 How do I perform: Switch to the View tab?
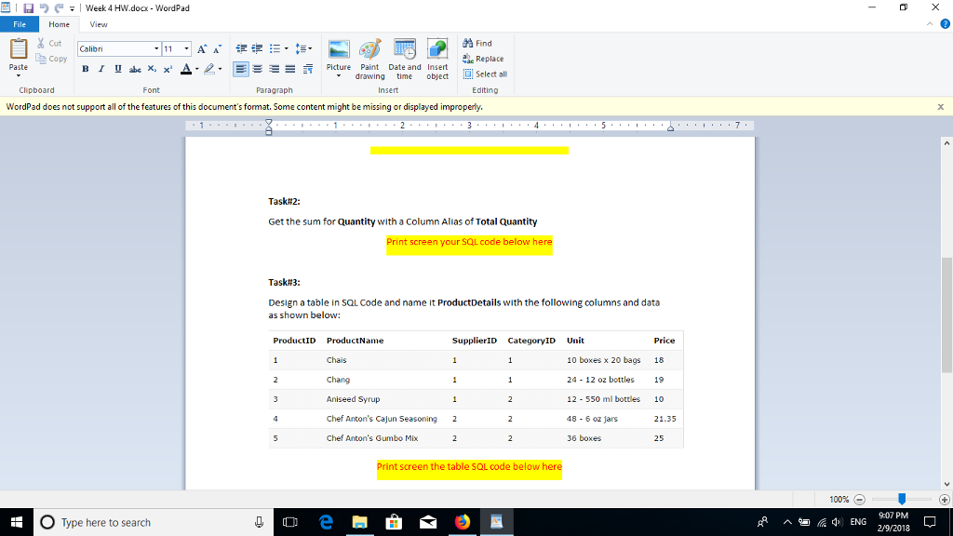tap(99, 24)
